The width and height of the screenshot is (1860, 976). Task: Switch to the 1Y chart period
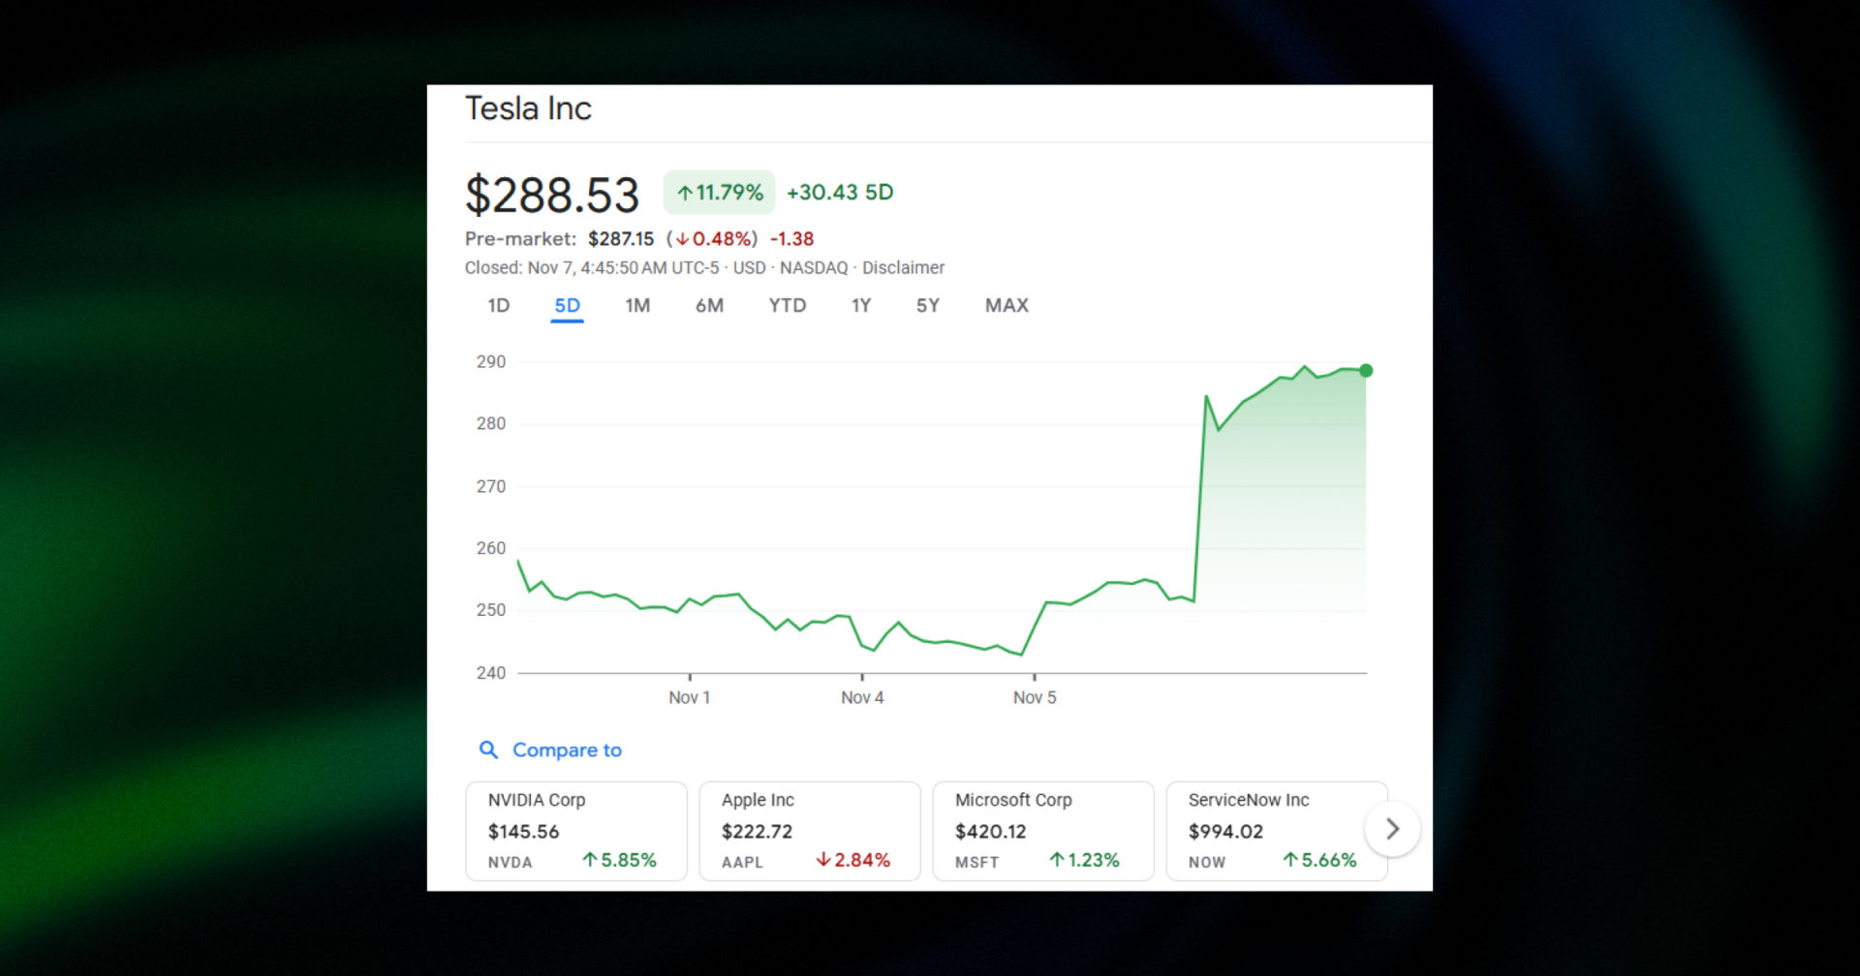point(859,305)
